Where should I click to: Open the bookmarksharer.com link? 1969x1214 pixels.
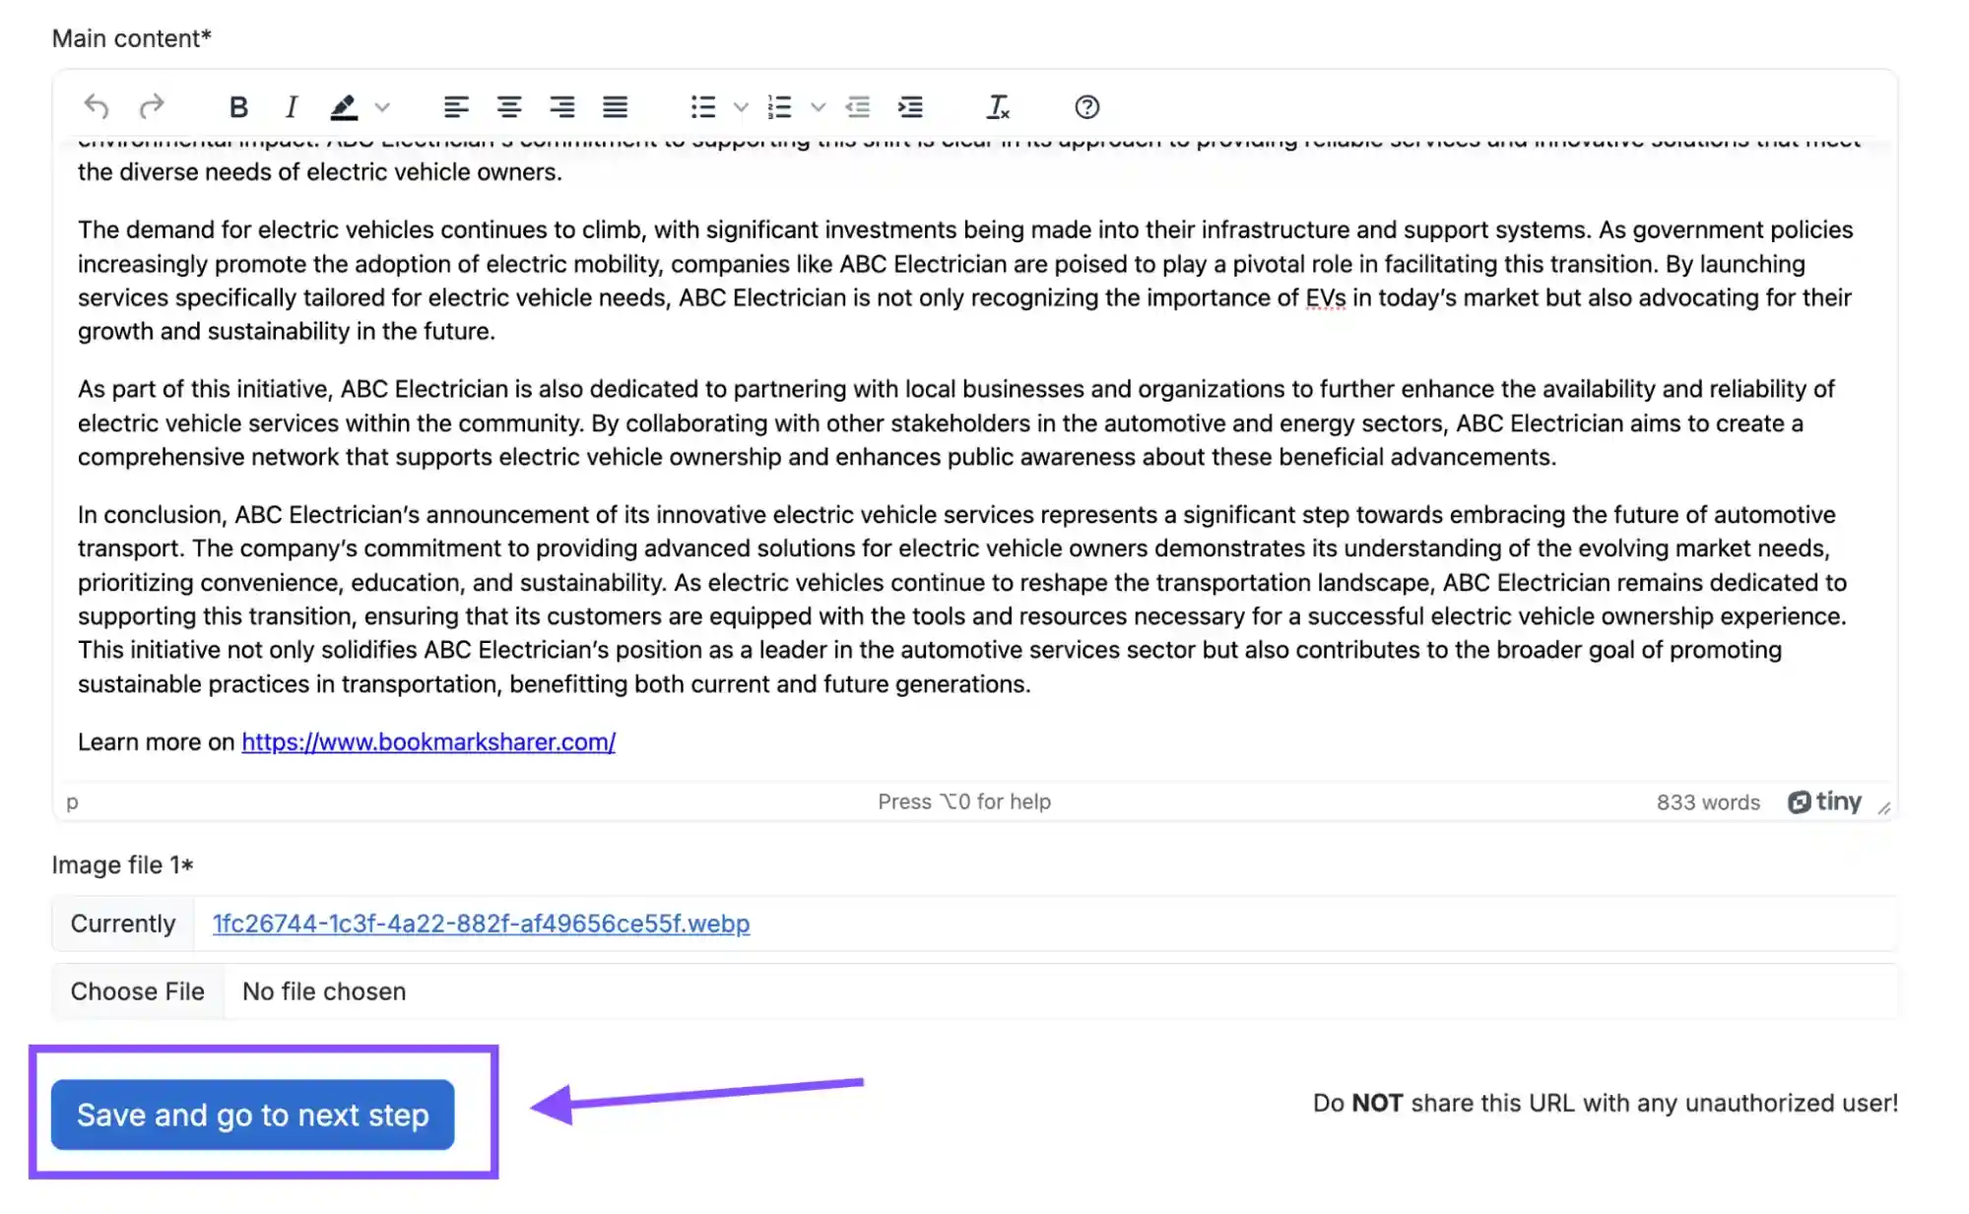coord(428,741)
